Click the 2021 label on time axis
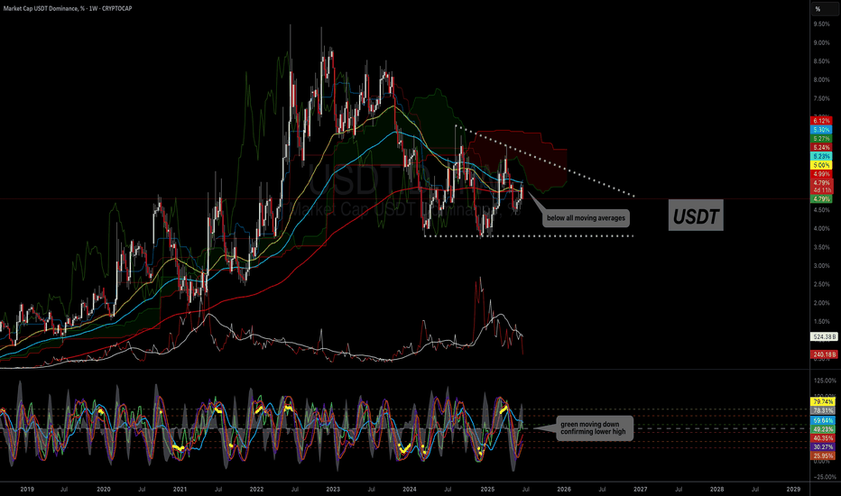The height and width of the screenshot is (496, 841). [180, 489]
